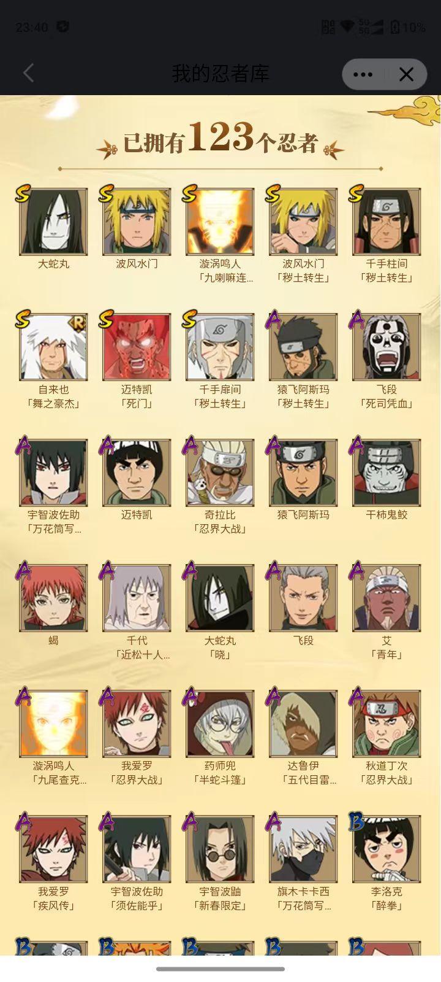Viewport: 441px width, 982px height.
Task: Open 飞段「死司凭血」 skull-face portrait
Action: coord(386,347)
